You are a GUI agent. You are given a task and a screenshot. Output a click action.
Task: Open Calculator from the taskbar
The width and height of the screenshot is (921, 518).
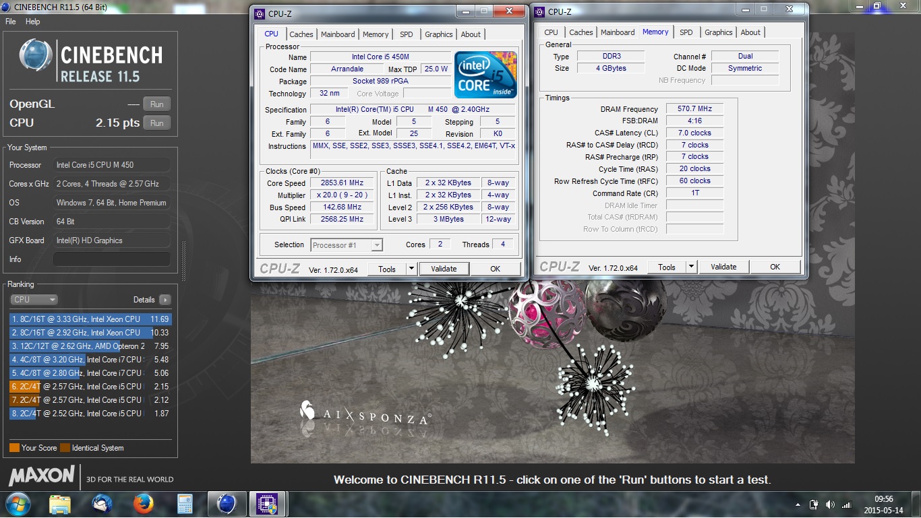point(184,504)
